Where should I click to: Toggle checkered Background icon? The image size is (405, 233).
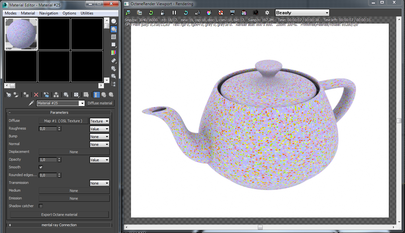(x=114, y=37)
